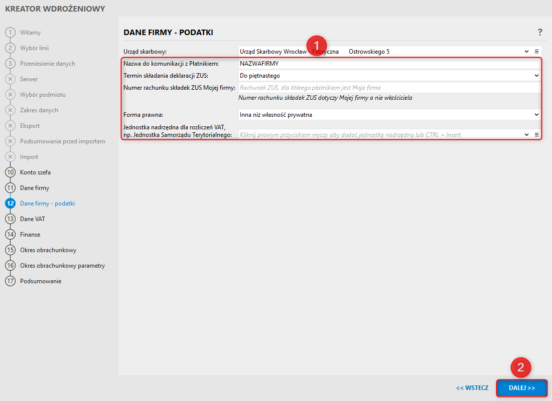Go to Witamy step label

pyautogui.click(x=30, y=33)
